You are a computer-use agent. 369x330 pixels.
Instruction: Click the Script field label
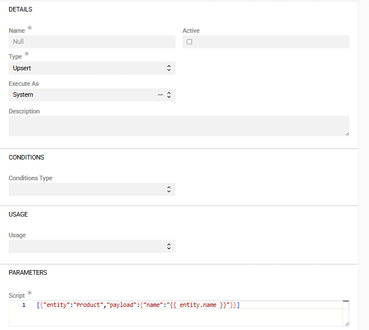[x=17, y=295]
